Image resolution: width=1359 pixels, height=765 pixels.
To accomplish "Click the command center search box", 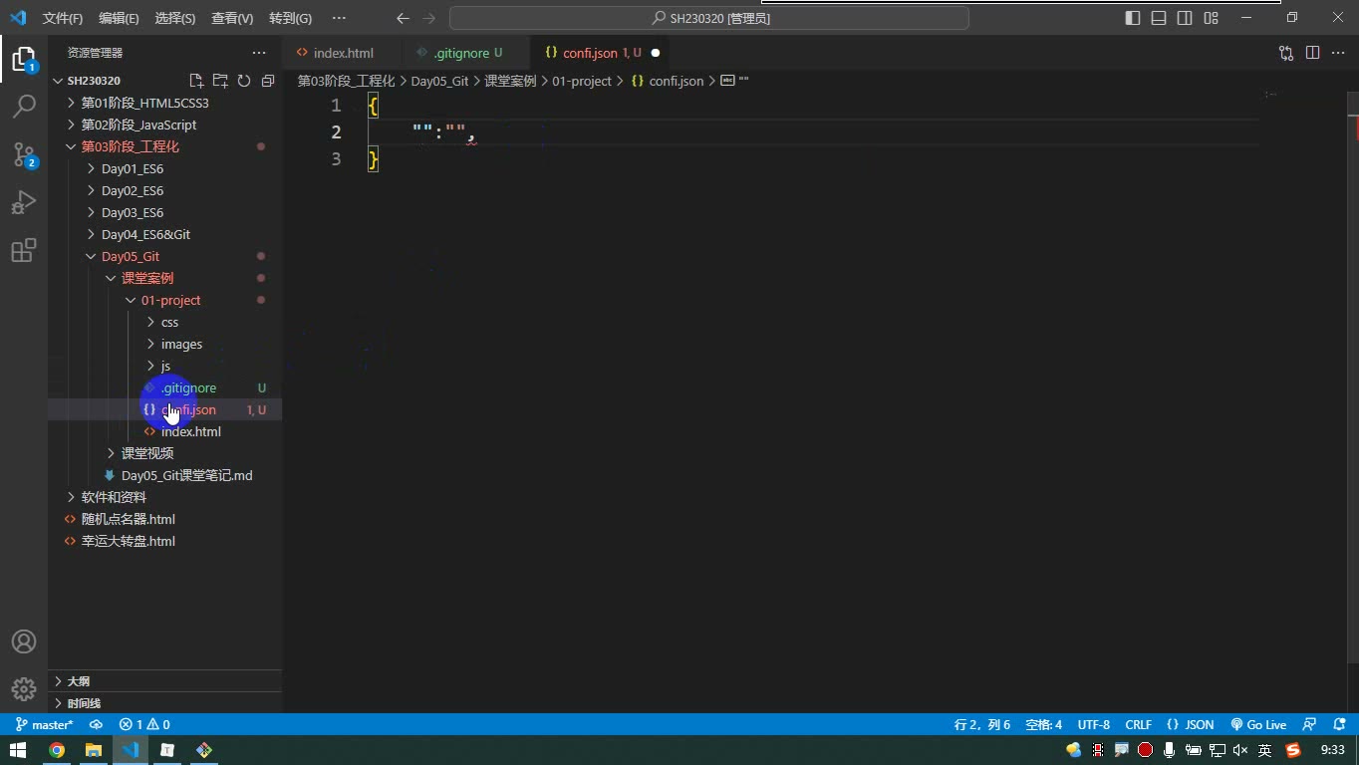I will pos(709,18).
